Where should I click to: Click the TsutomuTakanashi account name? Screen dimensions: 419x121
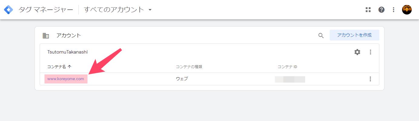[x=68, y=52]
